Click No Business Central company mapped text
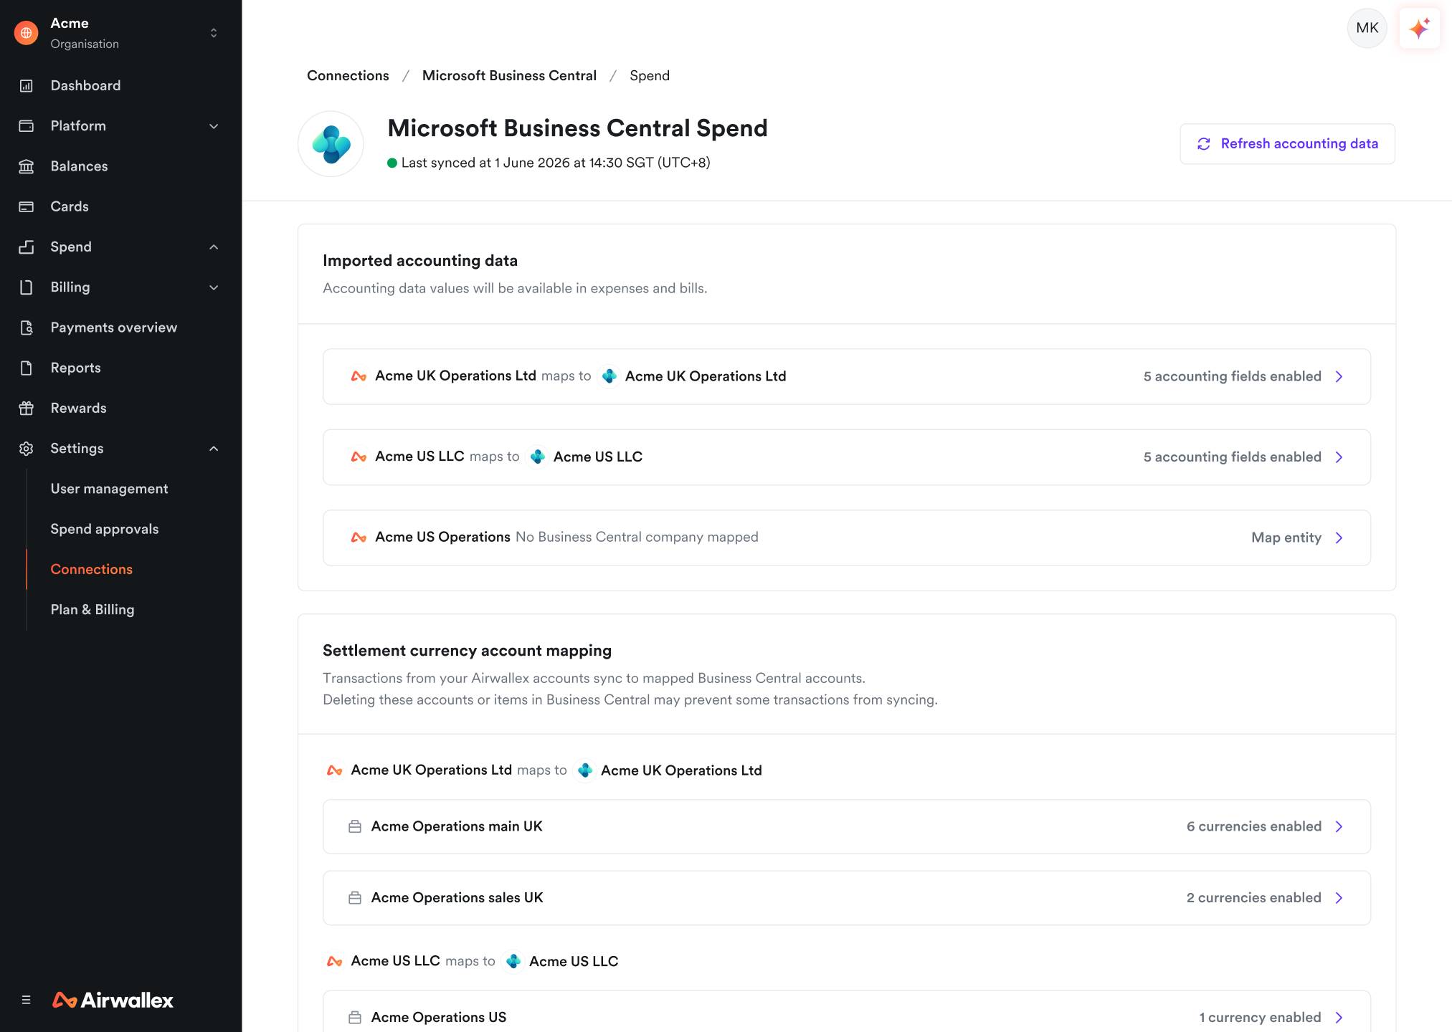Image resolution: width=1452 pixels, height=1032 pixels. [x=637, y=537]
